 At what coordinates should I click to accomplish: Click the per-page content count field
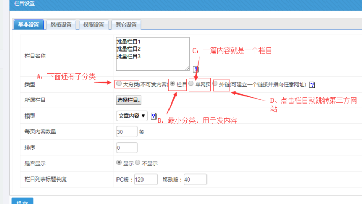pyautogui.click(x=127, y=132)
